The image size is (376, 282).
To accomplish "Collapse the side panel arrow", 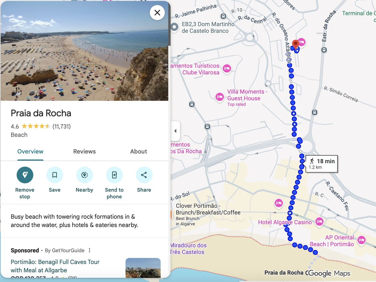I will pos(175,131).
